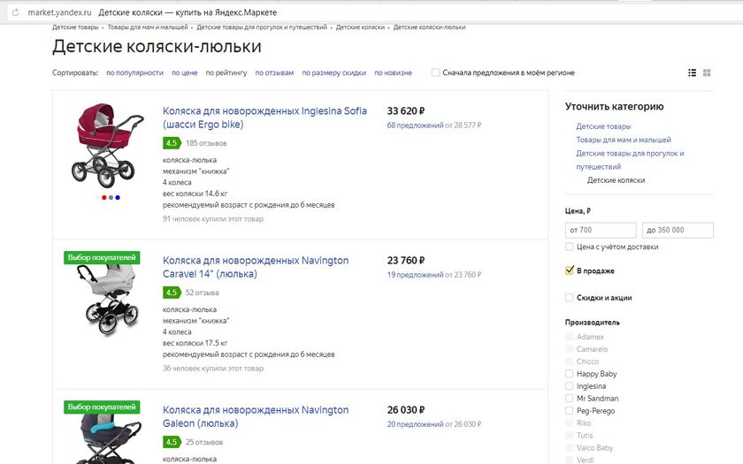Focus the 'от 700' minimum price field
The image size is (743, 464).
click(x=601, y=230)
